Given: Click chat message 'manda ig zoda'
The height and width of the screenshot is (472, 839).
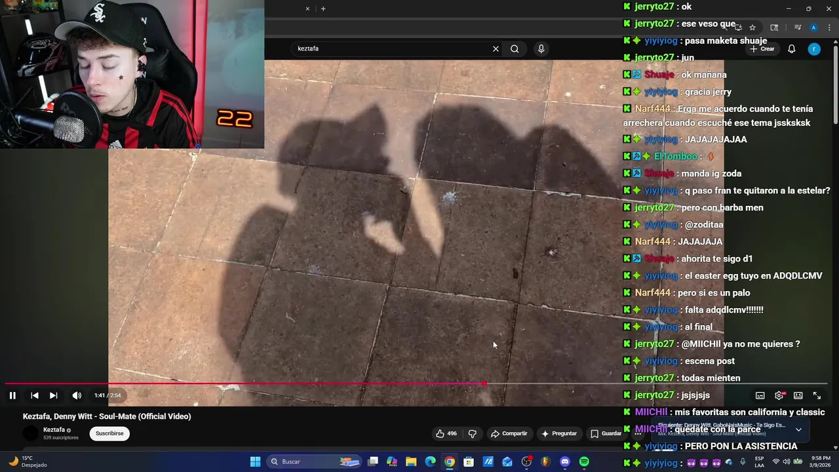Looking at the screenshot, I should tap(711, 173).
